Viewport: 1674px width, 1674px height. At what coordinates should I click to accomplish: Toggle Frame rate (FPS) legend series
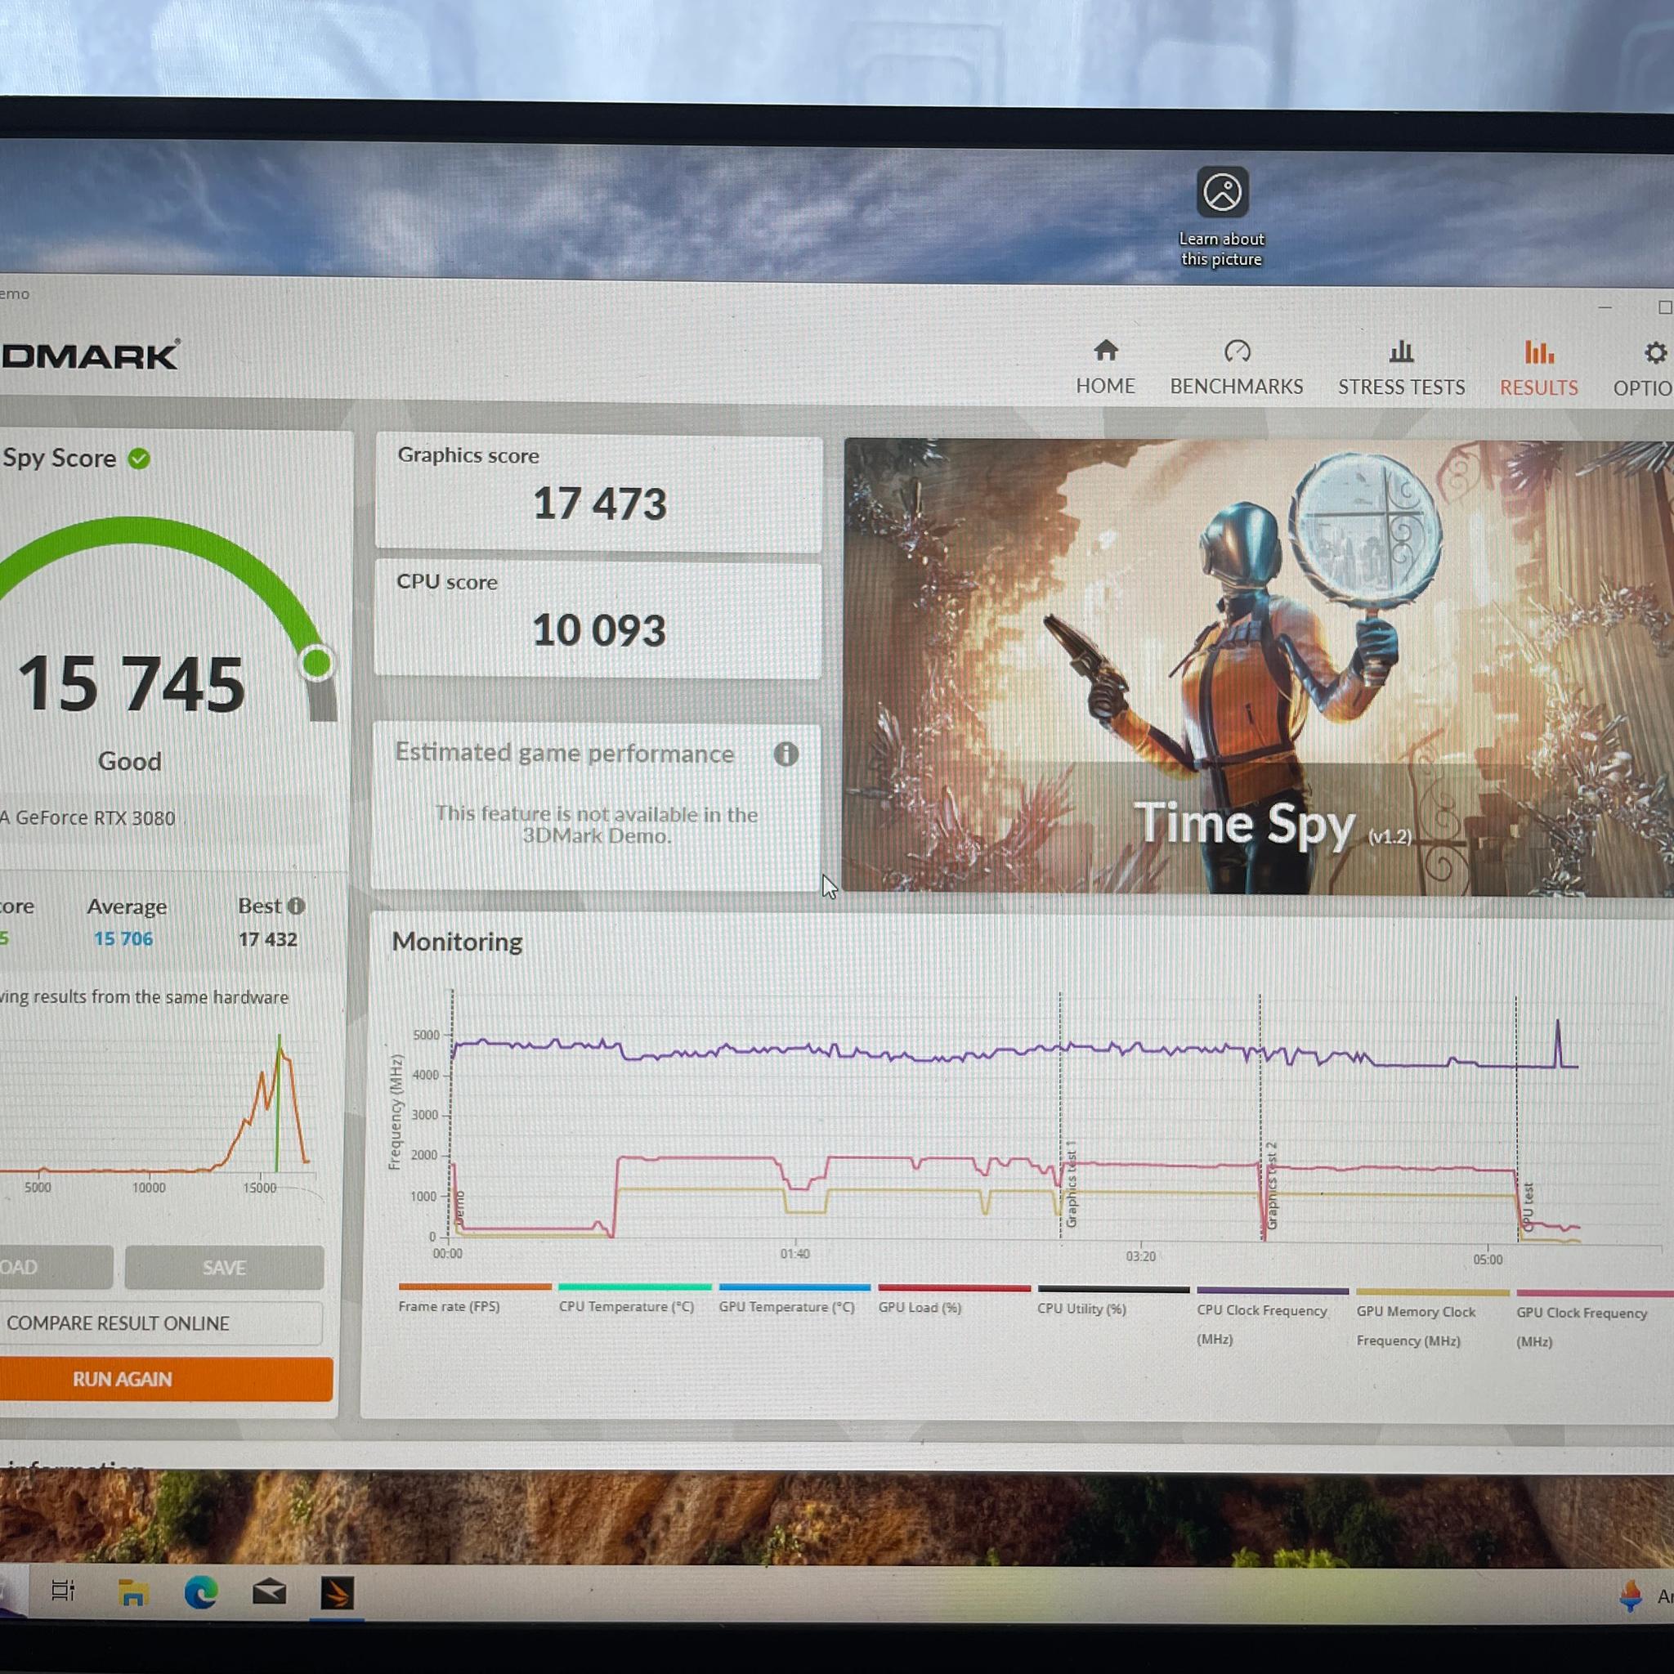474,1298
